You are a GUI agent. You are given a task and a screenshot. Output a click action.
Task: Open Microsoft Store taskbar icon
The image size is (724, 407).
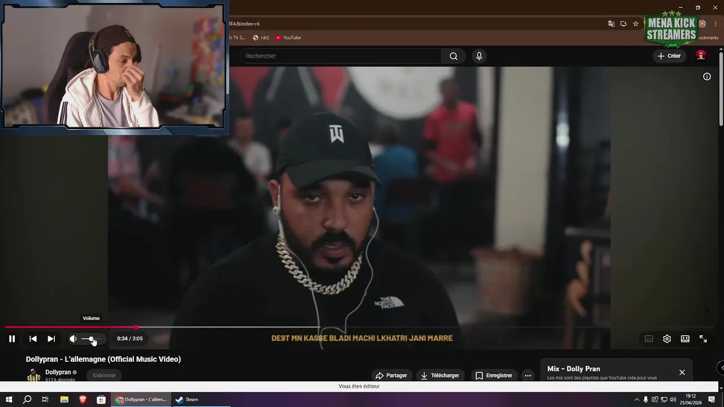pos(101,400)
